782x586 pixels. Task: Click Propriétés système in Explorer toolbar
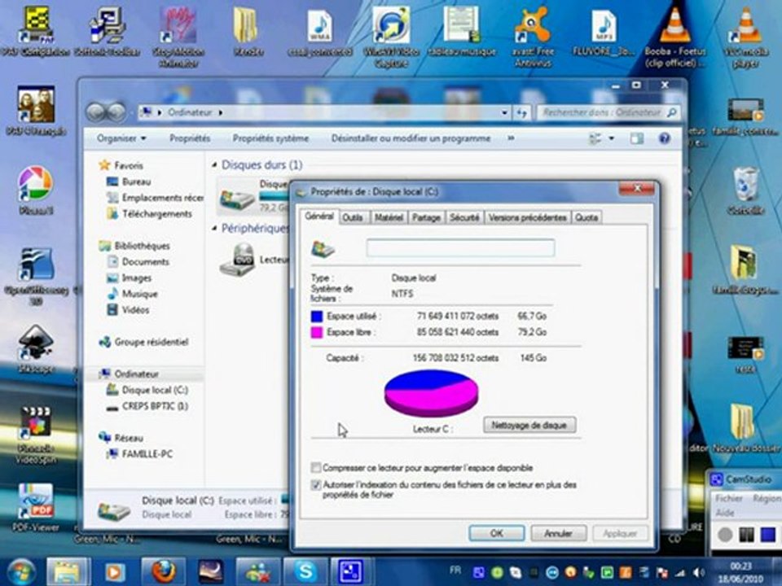pos(270,138)
